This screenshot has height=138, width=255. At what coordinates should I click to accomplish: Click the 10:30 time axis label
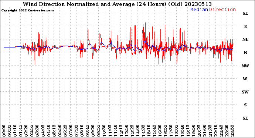coord(104,131)
